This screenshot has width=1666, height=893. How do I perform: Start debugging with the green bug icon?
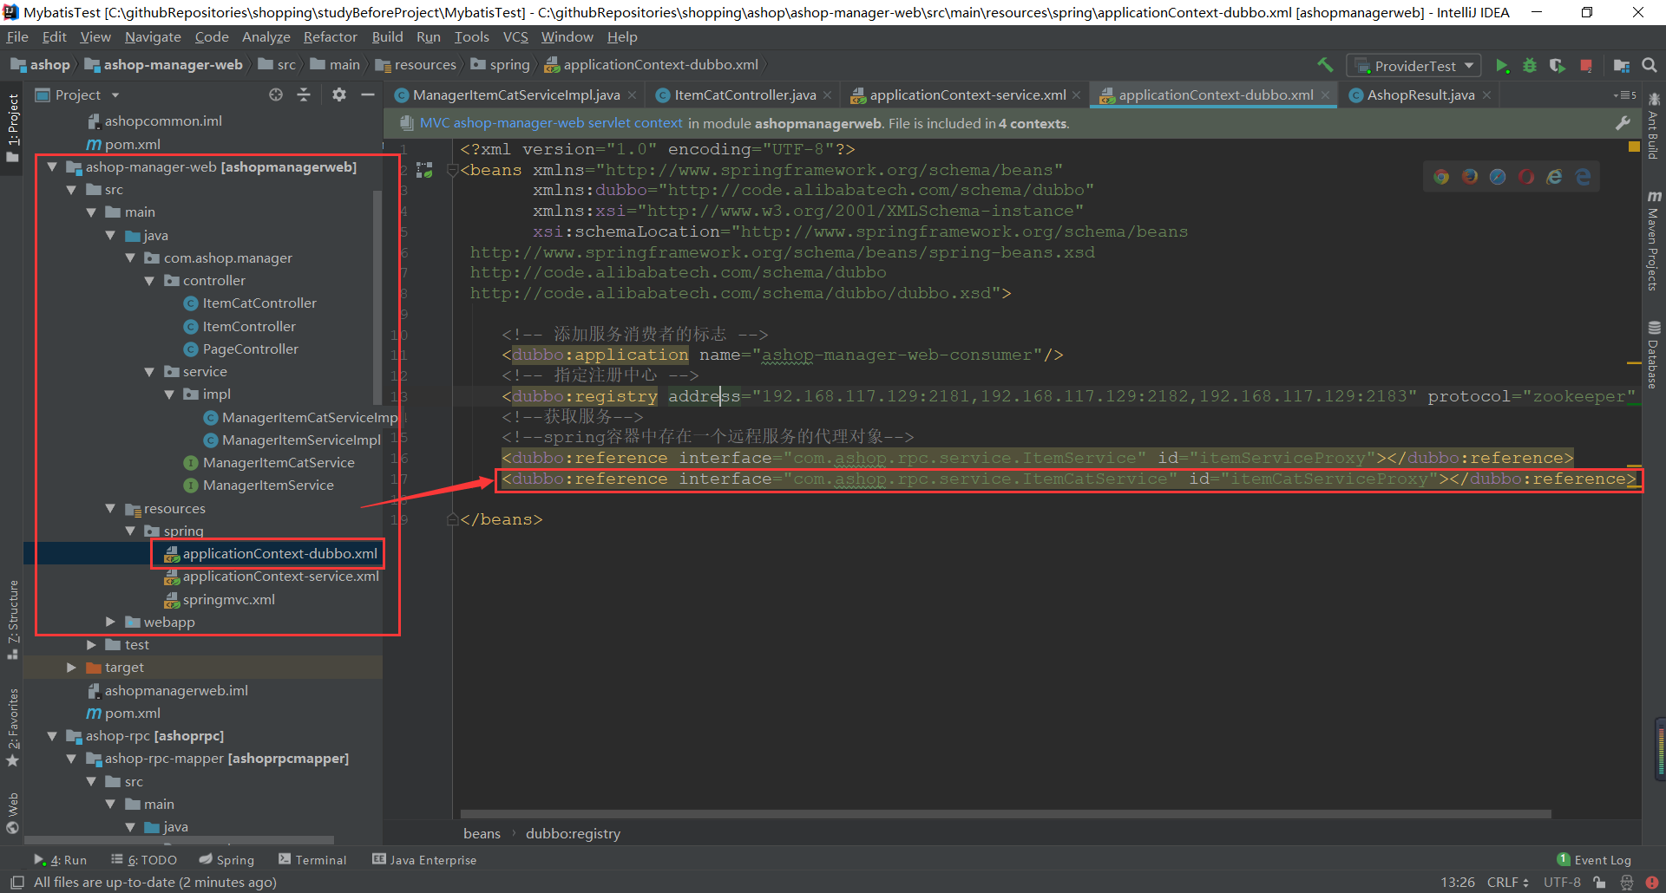coord(1530,66)
